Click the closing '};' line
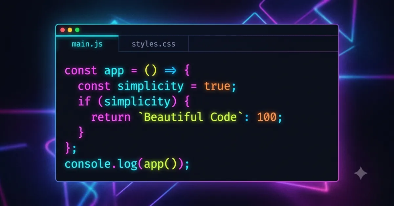This screenshot has height=206, width=394. pyautogui.click(x=71, y=148)
